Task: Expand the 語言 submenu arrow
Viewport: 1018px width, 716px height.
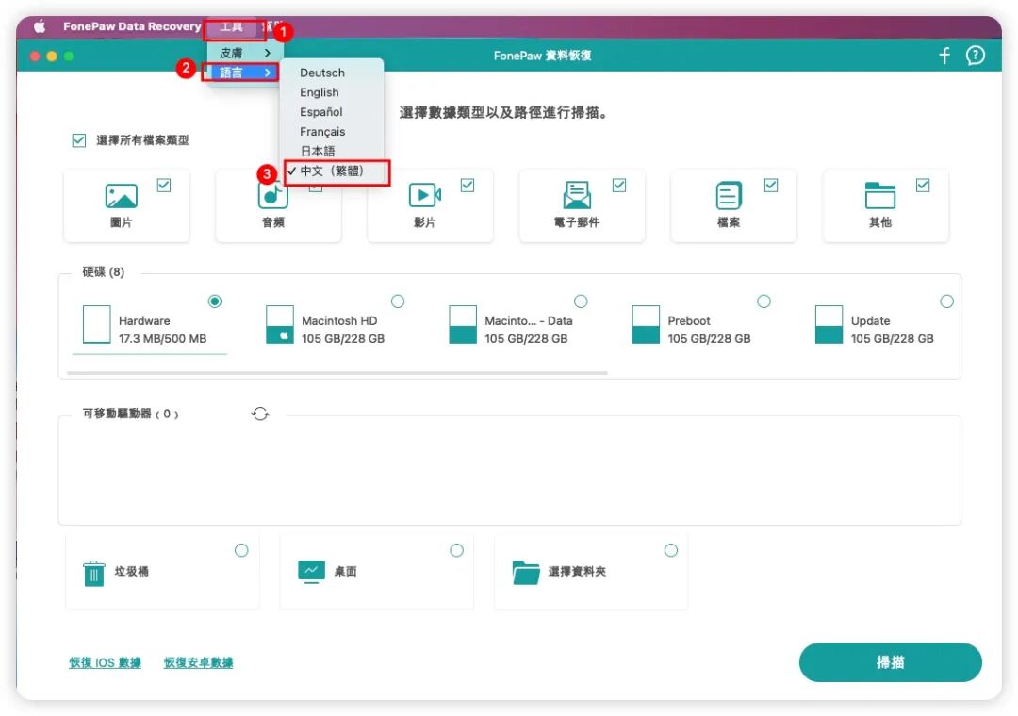Action: [268, 72]
